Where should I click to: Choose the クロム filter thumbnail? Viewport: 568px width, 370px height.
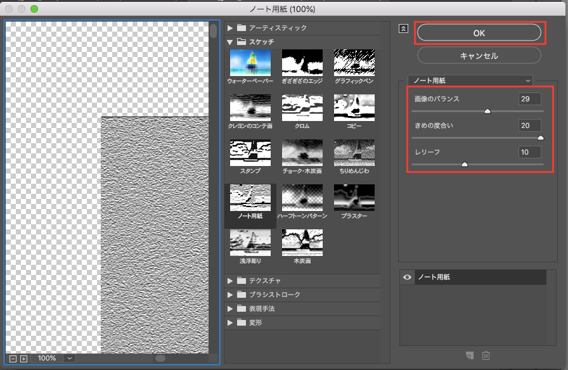[x=302, y=108]
